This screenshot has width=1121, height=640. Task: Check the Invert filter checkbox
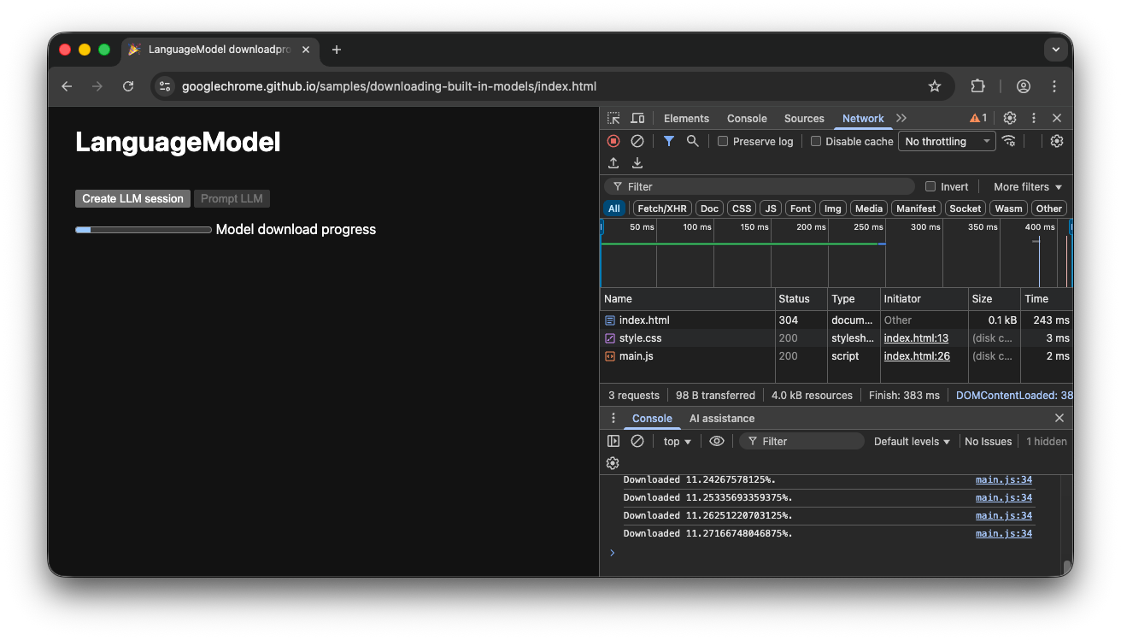[x=931, y=187]
